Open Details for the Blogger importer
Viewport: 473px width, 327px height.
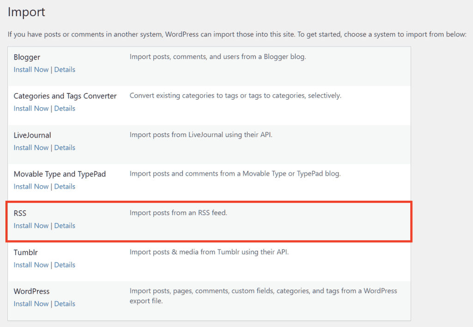pos(65,70)
